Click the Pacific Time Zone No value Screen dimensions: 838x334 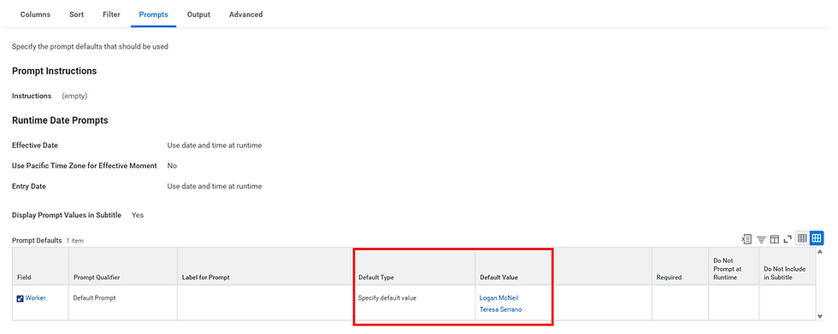(172, 166)
